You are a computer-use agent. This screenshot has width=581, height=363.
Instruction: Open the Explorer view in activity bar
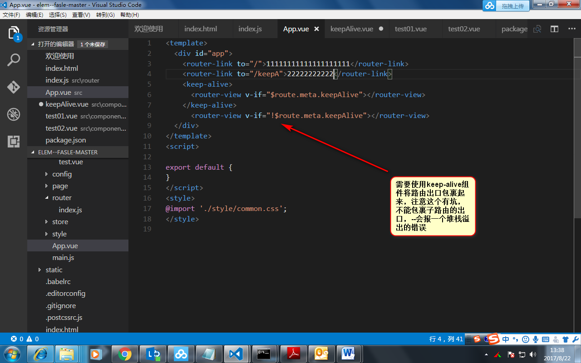14,33
